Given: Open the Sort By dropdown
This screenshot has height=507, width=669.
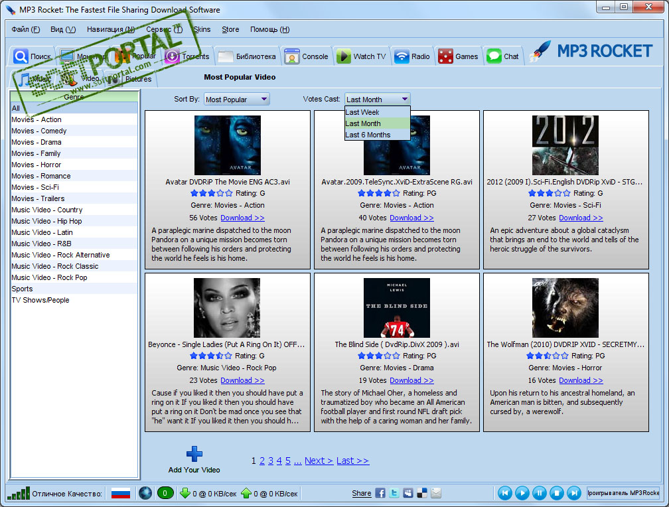Looking at the screenshot, I should click(x=237, y=100).
